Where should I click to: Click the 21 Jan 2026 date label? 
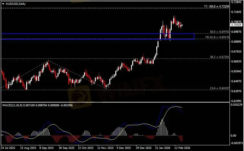163,148
